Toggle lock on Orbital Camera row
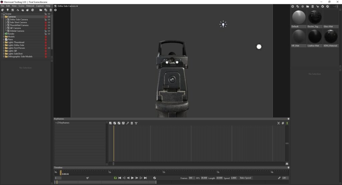 tap(46, 31)
